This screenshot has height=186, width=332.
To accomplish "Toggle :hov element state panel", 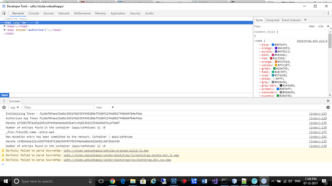I will click(311, 26).
